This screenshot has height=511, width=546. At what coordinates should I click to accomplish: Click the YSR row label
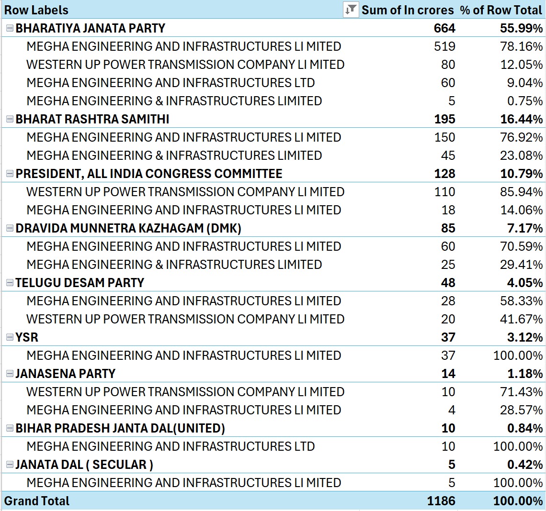27,337
